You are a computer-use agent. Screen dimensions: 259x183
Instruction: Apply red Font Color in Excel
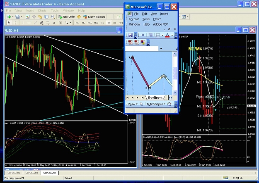point(167,35)
